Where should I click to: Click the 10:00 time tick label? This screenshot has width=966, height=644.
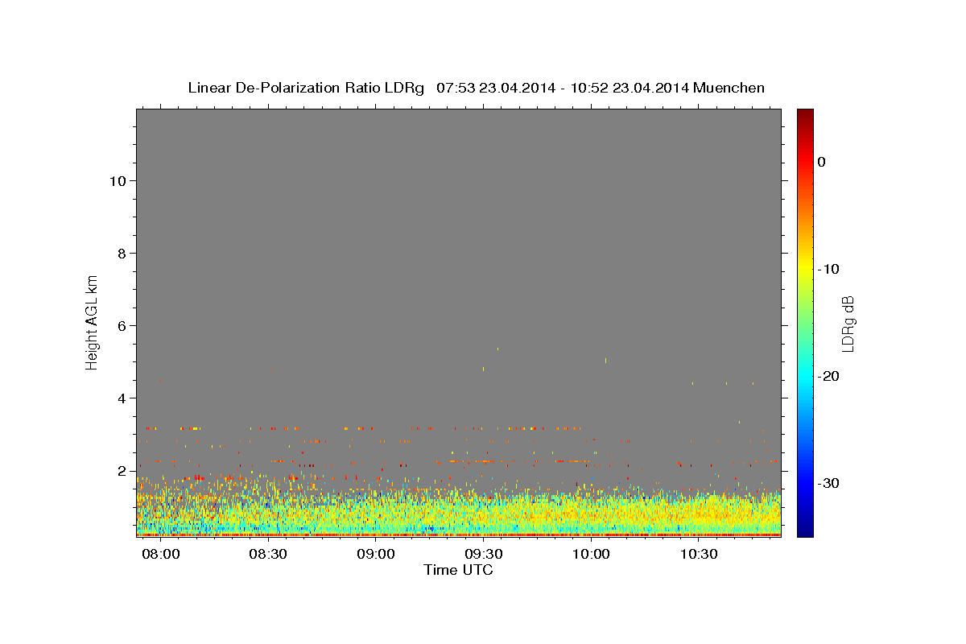[x=591, y=554]
